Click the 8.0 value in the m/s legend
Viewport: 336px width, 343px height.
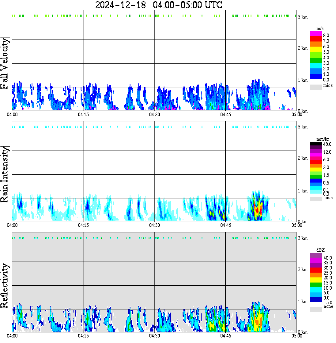point(326,36)
